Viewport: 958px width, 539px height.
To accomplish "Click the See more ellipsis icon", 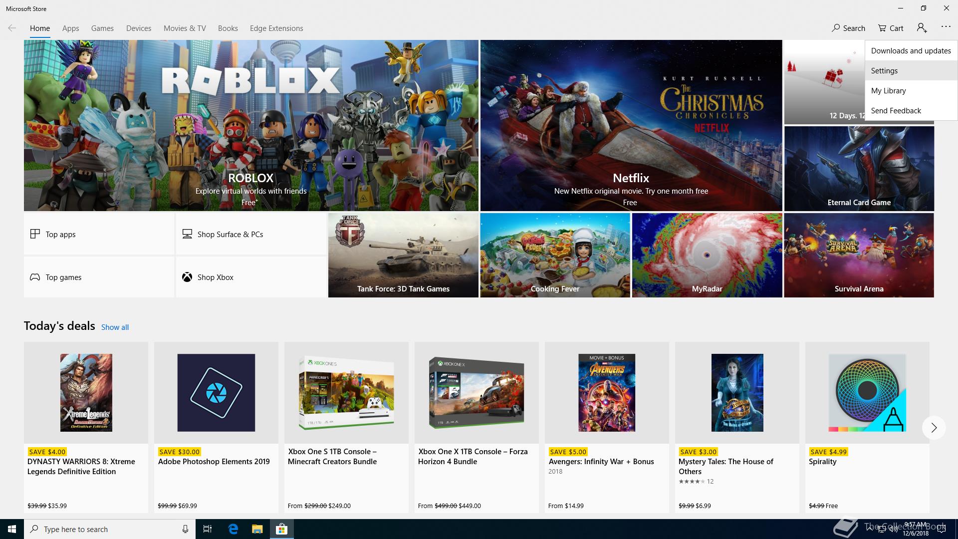I will pyautogui.click(x=946, y=27).
